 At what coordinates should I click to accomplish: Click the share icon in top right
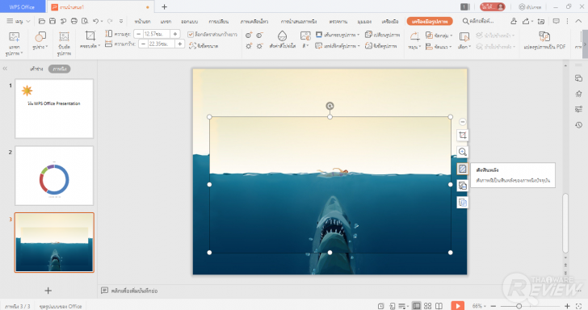pyautogui.click(x=525, y=21)
